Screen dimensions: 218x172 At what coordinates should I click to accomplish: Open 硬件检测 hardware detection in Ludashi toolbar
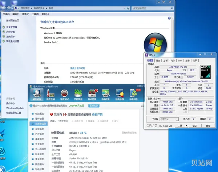pos(37,95)
